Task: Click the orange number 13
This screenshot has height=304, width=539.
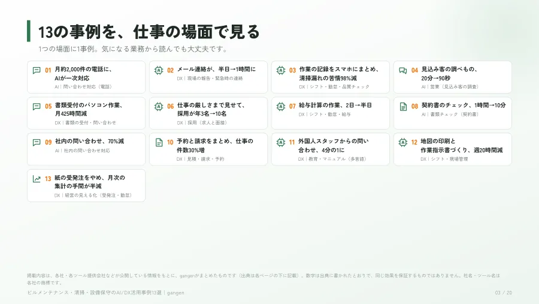Action: [x=48, y=179]
